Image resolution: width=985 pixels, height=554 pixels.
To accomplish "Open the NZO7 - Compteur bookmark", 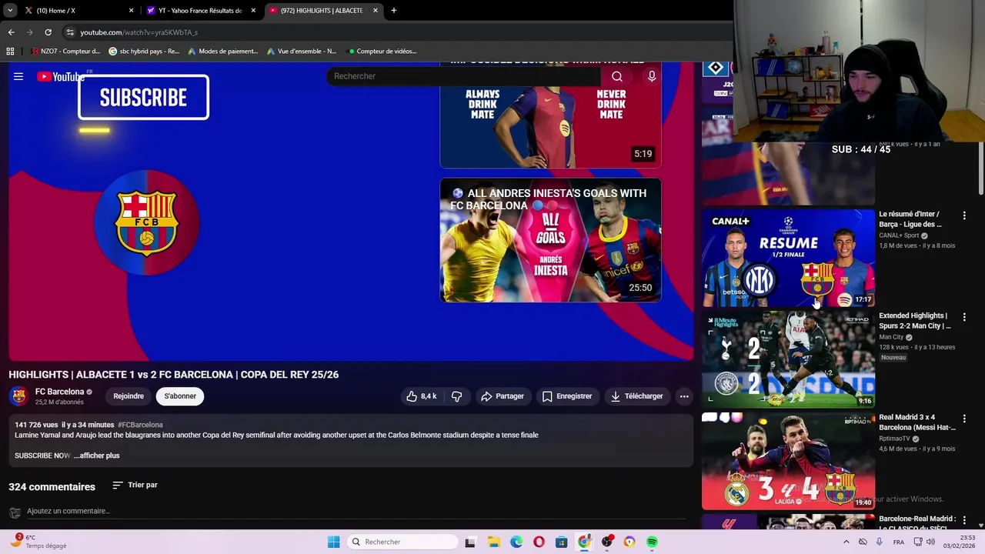I will click(x=65, y=52).
